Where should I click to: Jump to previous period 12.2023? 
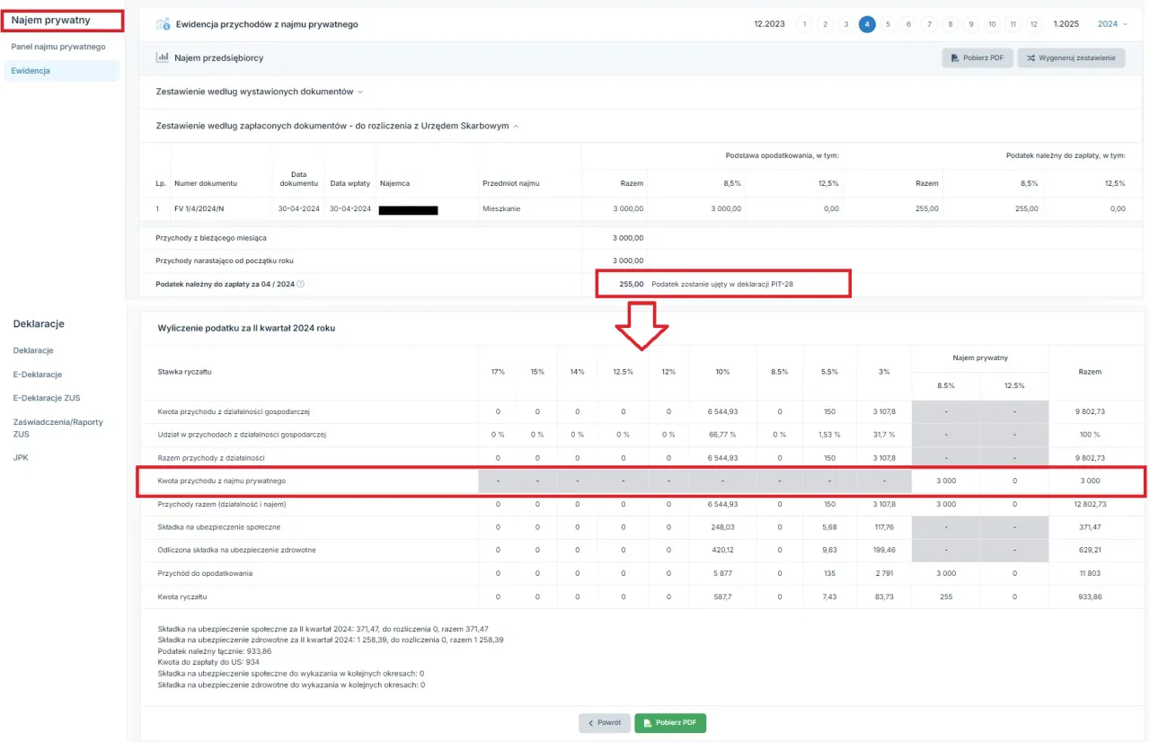coord(769,24)
